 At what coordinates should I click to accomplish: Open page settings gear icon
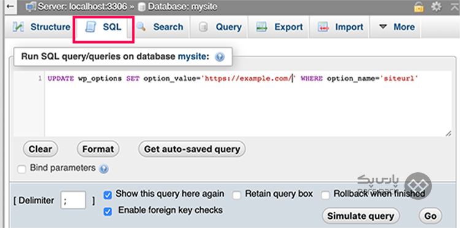tap(436, 7)
